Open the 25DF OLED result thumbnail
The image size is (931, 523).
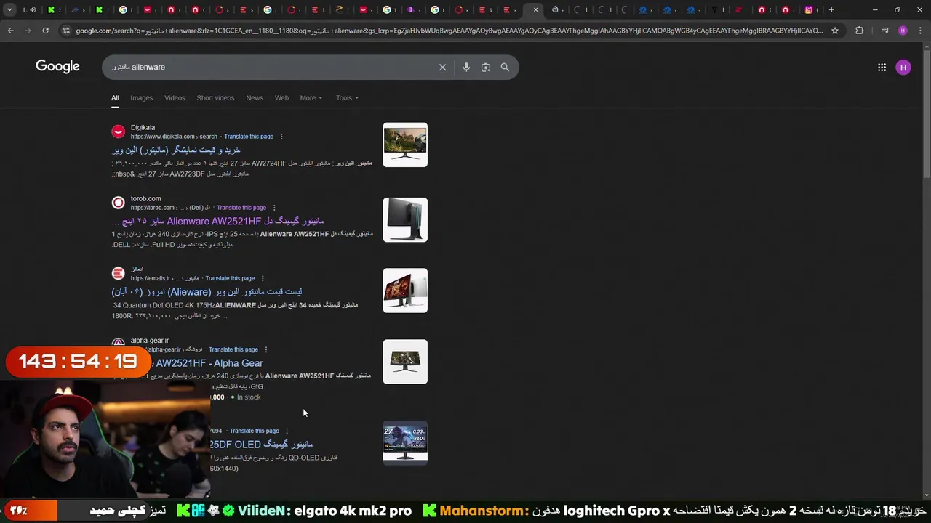point(405,443)
